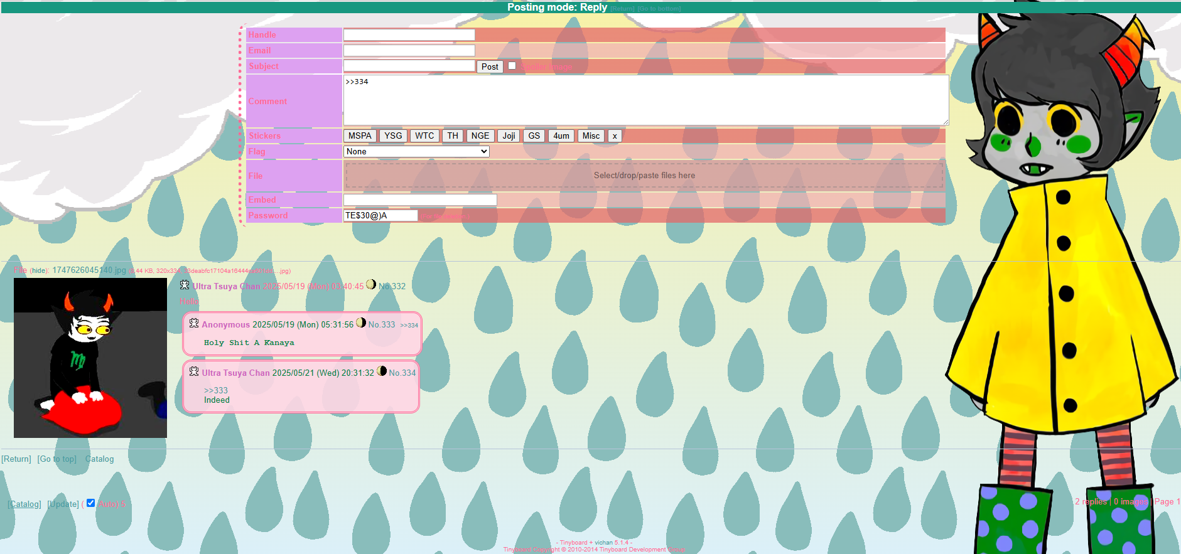This screenshot has height=554, width=1181.
Task: Open the TH sticker tab
Action: click(453, 136)
